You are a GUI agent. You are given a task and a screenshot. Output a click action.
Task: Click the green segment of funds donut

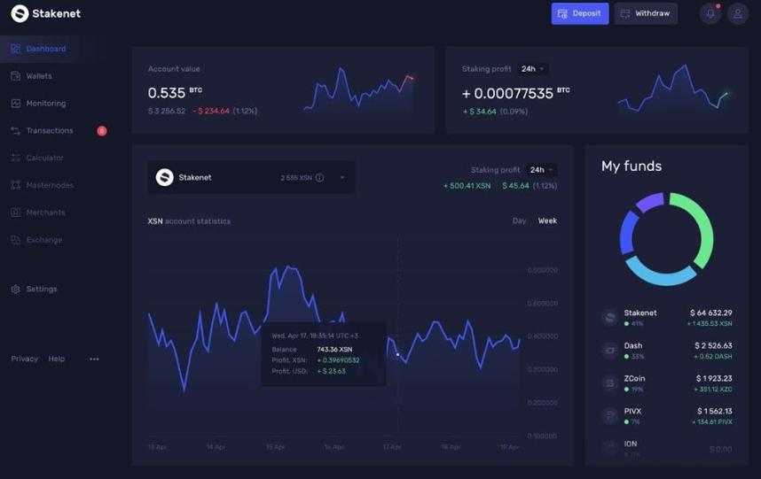pyautogui.click(x=705, y=228)
